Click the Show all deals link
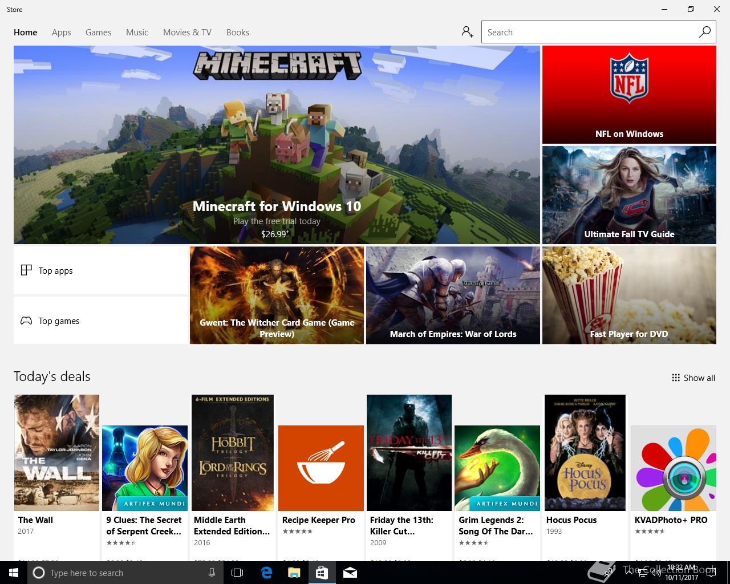This screenshot has width=730, height=584. point(693,378)
